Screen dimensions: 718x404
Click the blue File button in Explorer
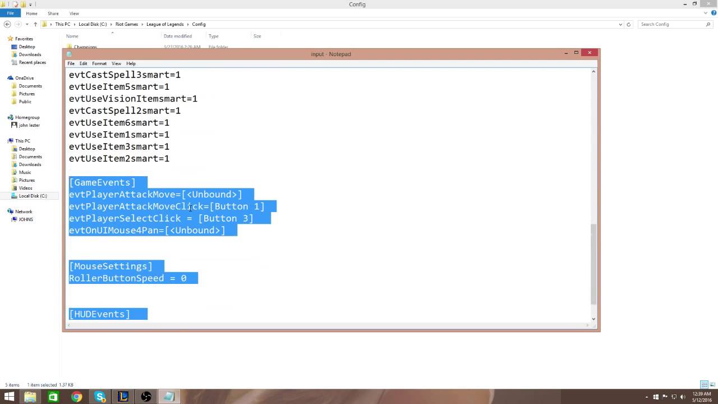[10, 13]
